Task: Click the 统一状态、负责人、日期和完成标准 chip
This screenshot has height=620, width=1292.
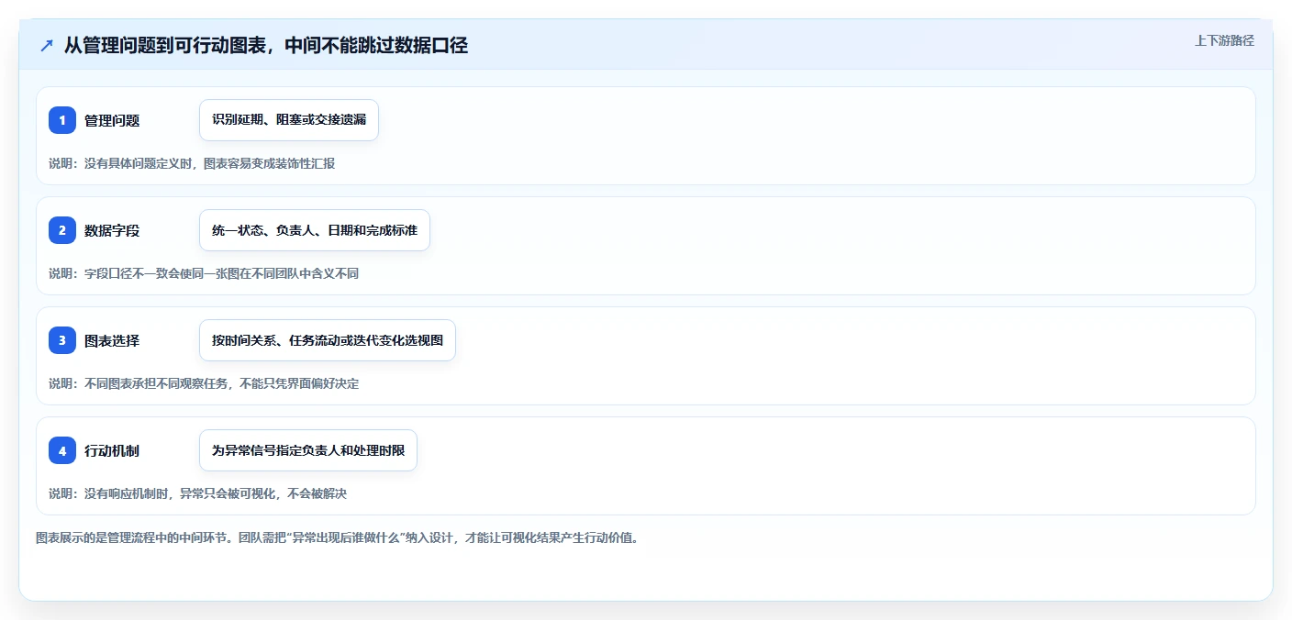Action: coord(315,230)
